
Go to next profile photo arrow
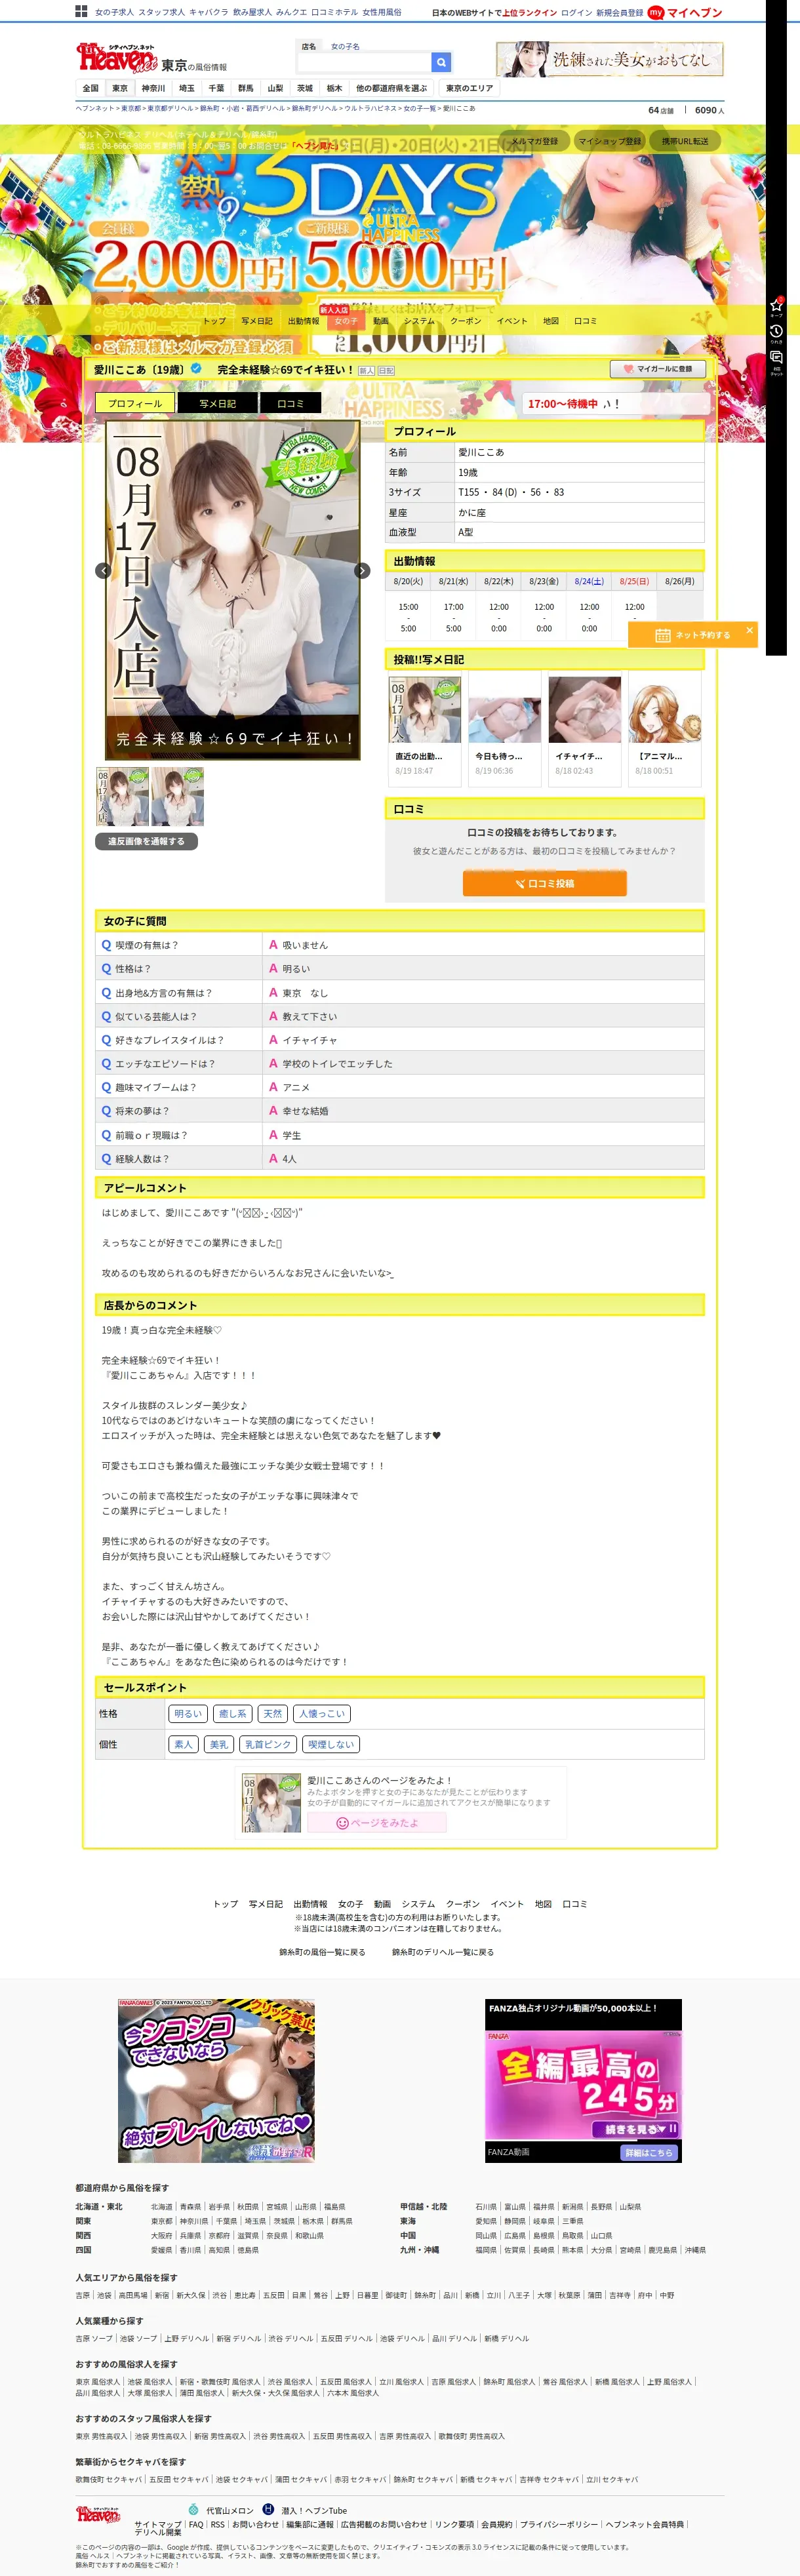pyautogui.click(x=362, y=570)
